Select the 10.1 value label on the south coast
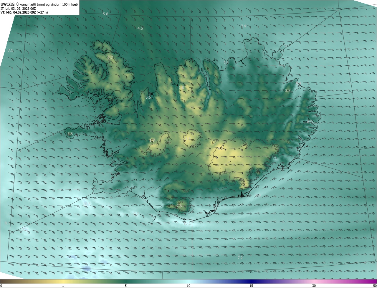377x288 pixels. click(187, 223)
